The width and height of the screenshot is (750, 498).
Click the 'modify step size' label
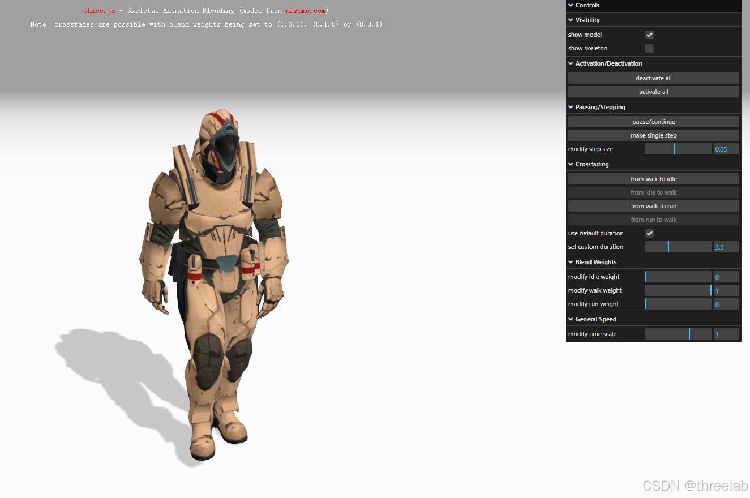coord(590,149)
